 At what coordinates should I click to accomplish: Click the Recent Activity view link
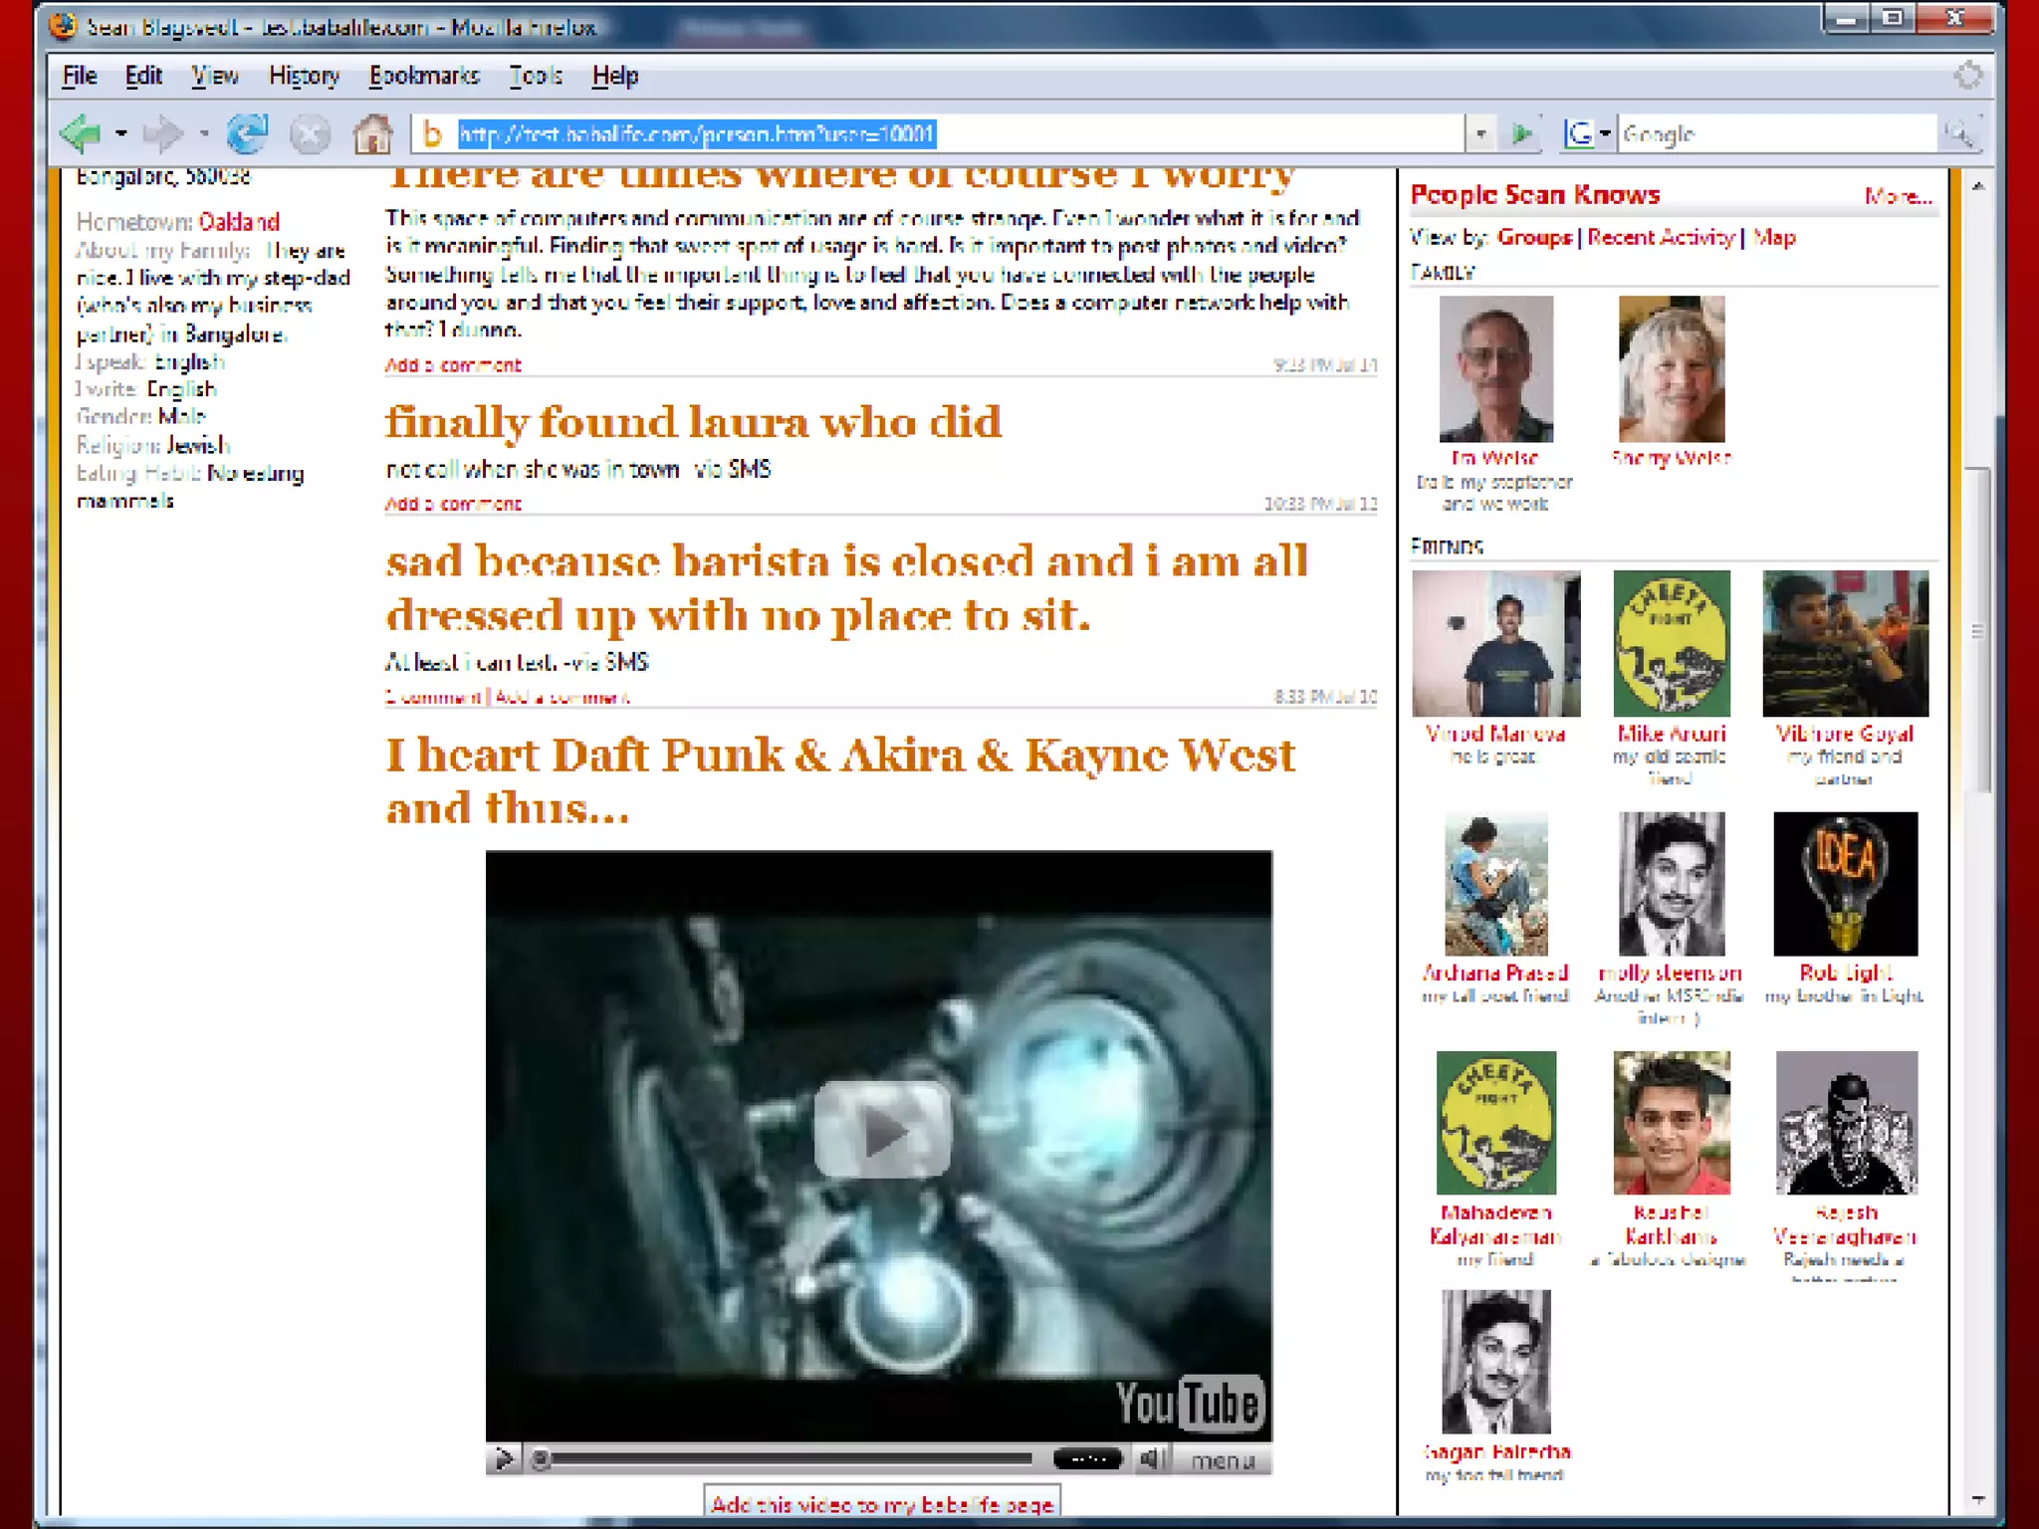click(1660, 237)
